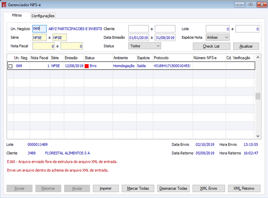Click the Desmarcar Todas button
The height and width of the screenshot is (198, 268).
click(173, 188)
